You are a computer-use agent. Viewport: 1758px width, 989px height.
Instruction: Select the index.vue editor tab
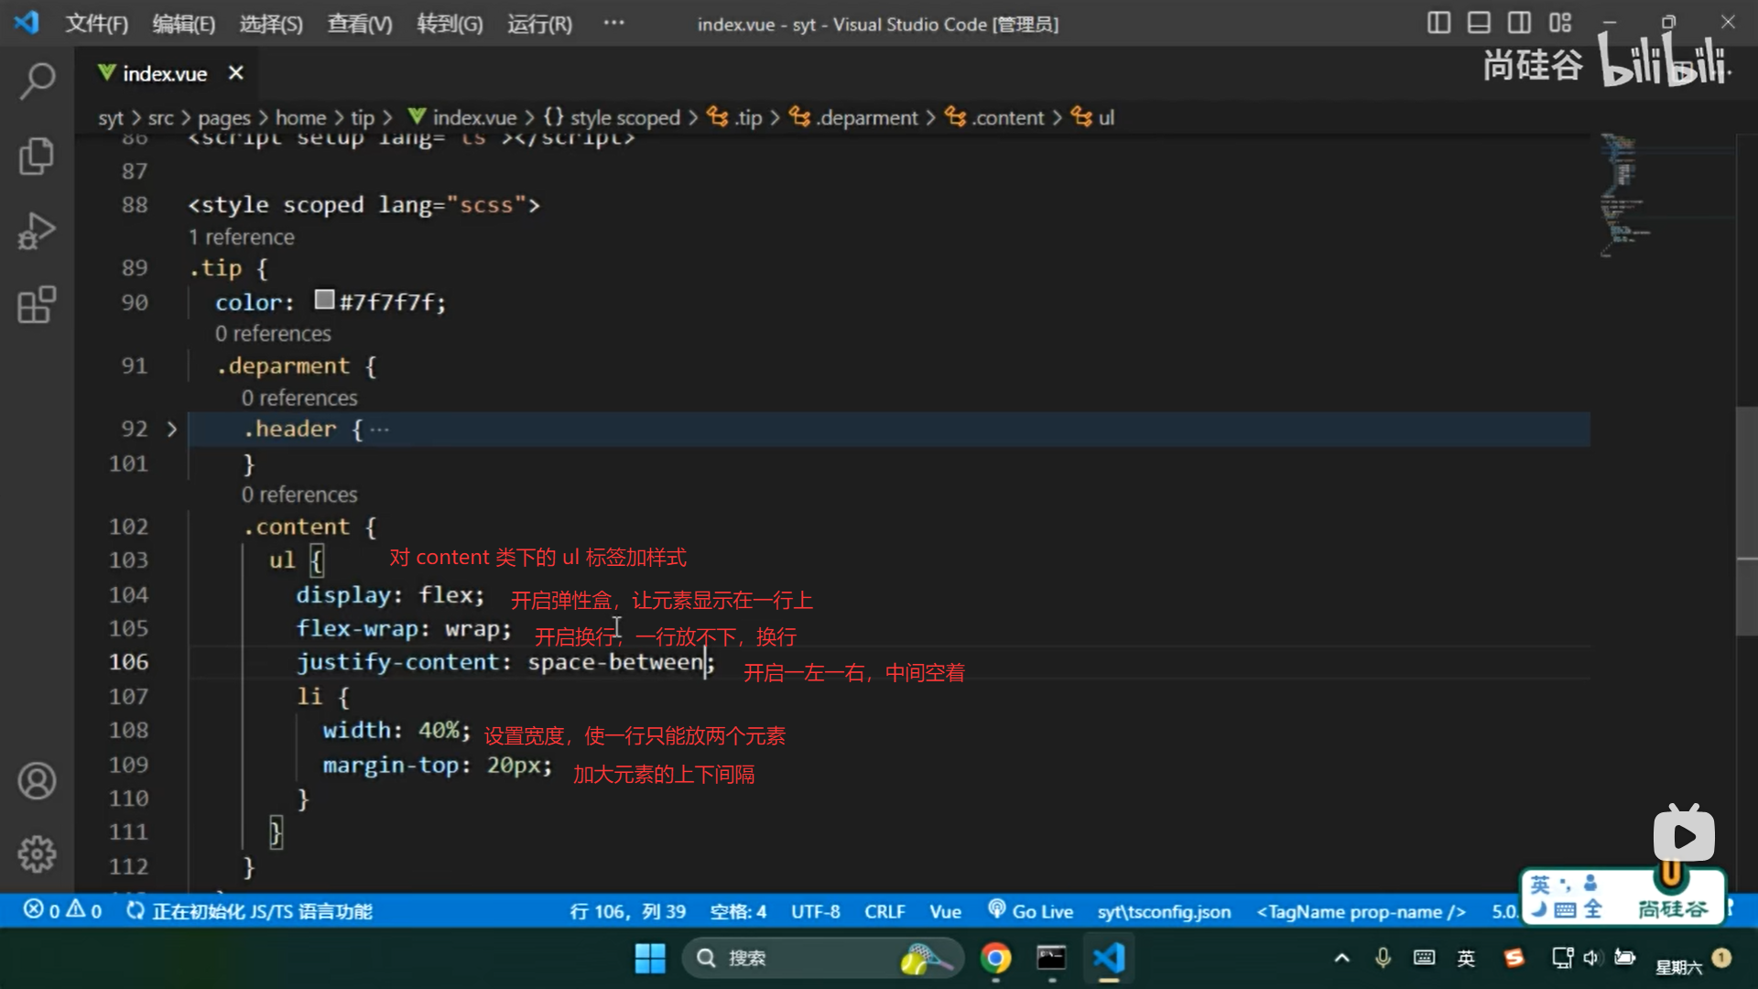click(x=164, y=73)
